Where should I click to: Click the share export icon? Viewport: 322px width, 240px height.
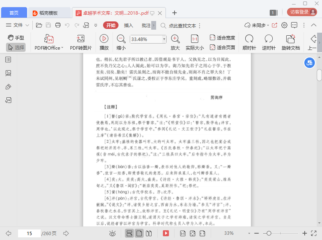pyautogui.click(x=275, y=25)
